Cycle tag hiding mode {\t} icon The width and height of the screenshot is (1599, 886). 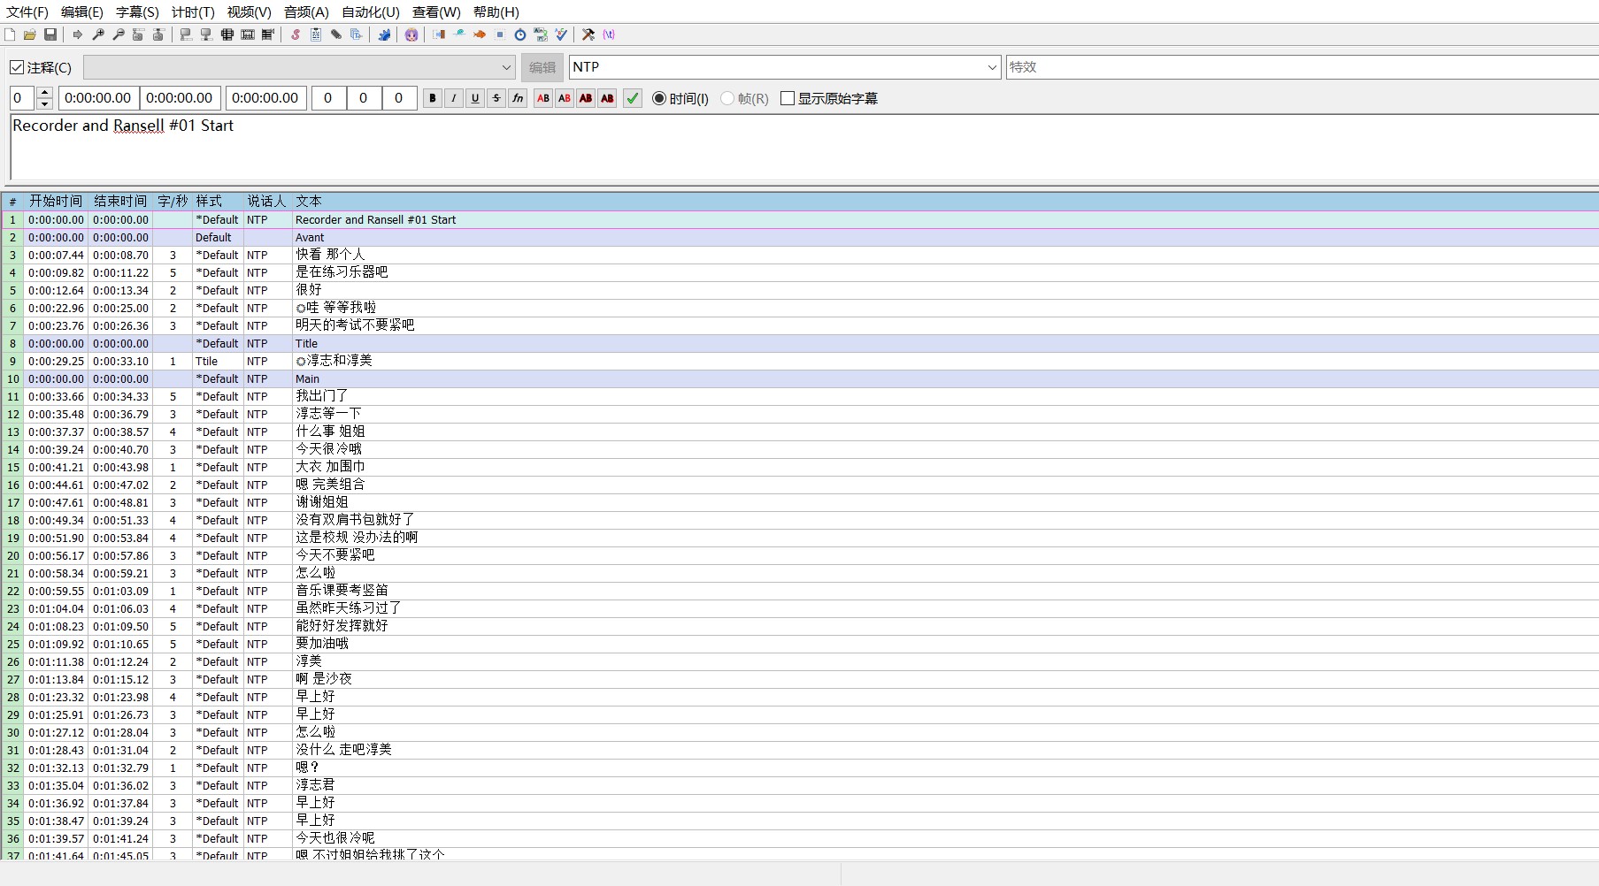(x=609, y=34)
